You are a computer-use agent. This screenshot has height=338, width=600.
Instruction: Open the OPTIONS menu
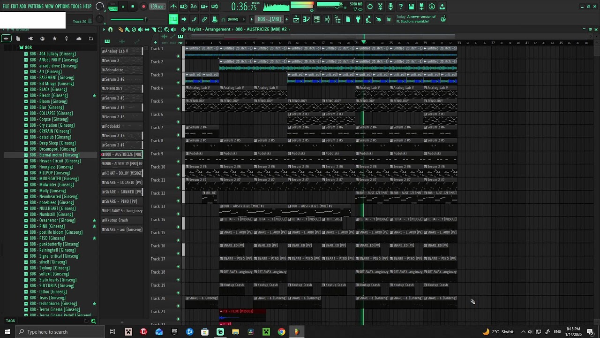click(x=62, y=7)
